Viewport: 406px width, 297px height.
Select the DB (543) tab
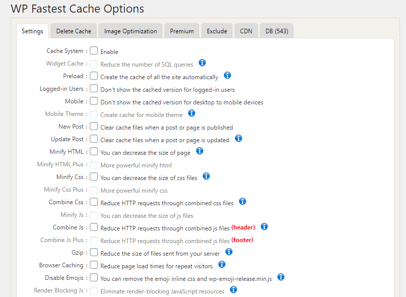pos(277,31)
